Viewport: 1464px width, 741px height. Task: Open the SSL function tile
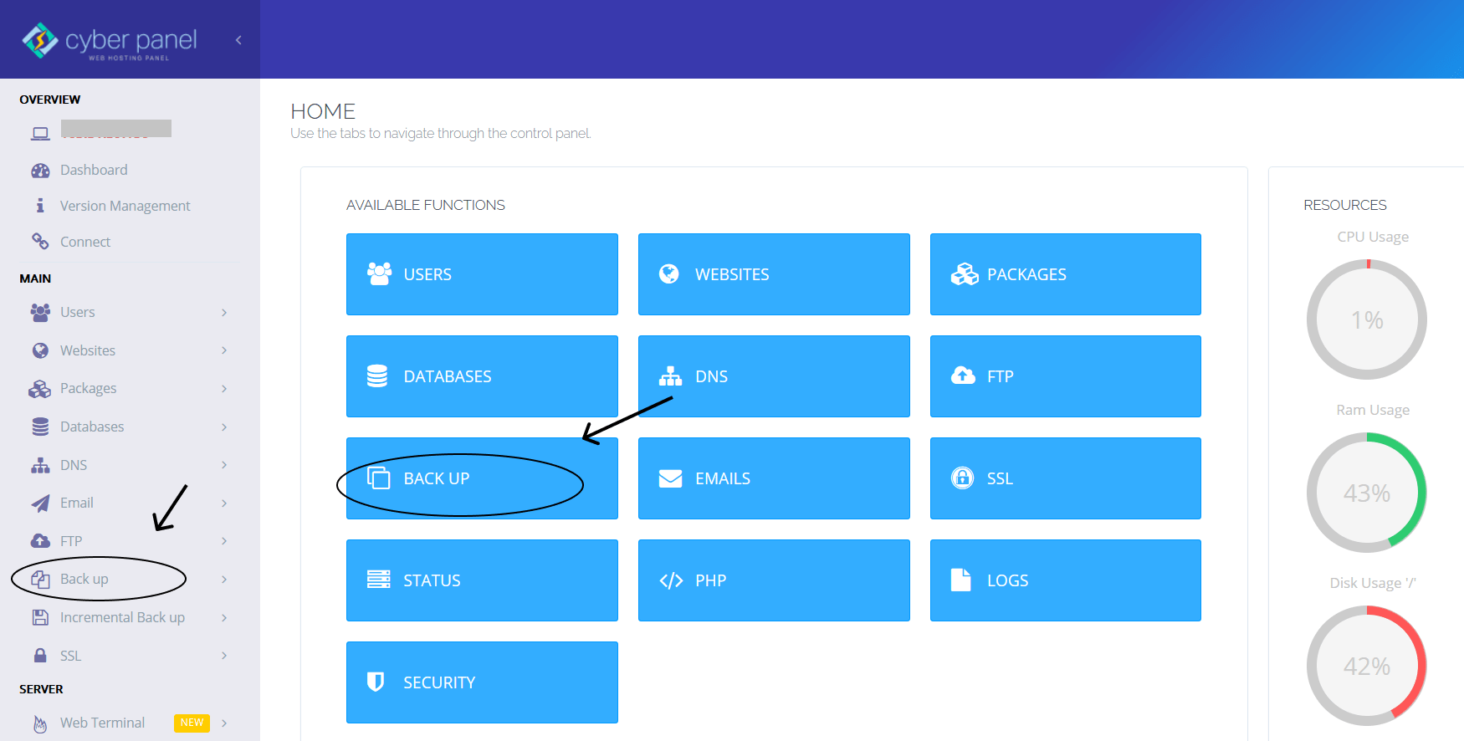click(1066, 478)
